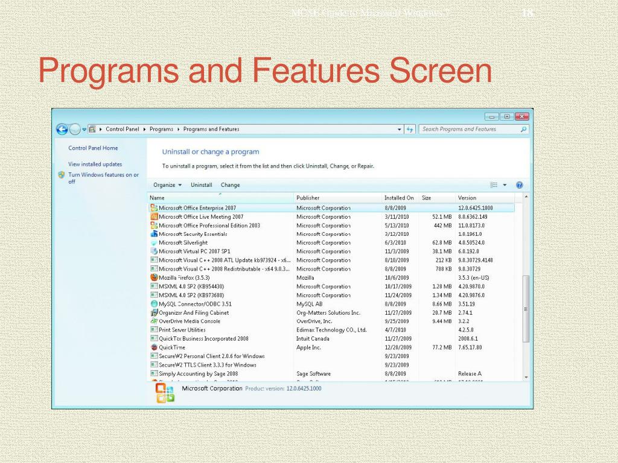Click Visual C++ 2008 Redistributable icon
This screenshot has width=618, height=463.
tap(154, 269)
